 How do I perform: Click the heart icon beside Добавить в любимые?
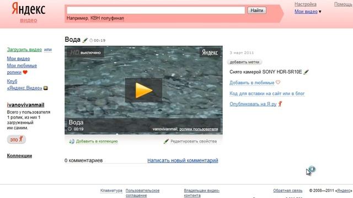278,82
